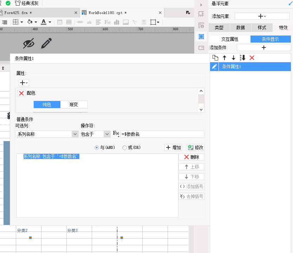The width and height of the screenshot is (293, 253).
Task: Open the add property plus dropdown
Action: 24,83
